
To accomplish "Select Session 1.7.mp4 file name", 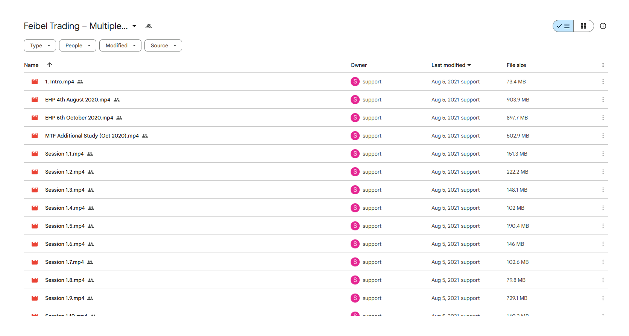I will (64, 262).
